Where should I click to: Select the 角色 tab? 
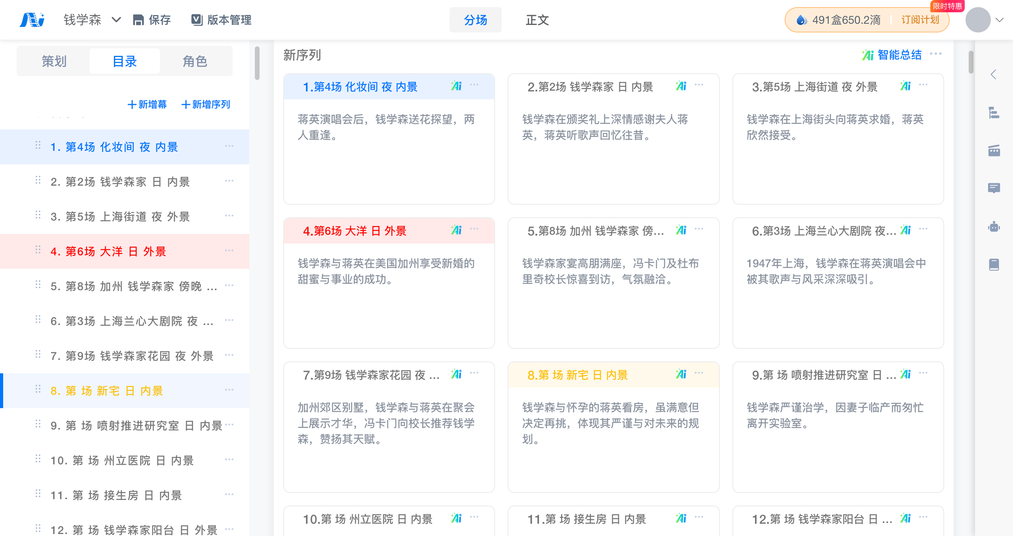195,61
